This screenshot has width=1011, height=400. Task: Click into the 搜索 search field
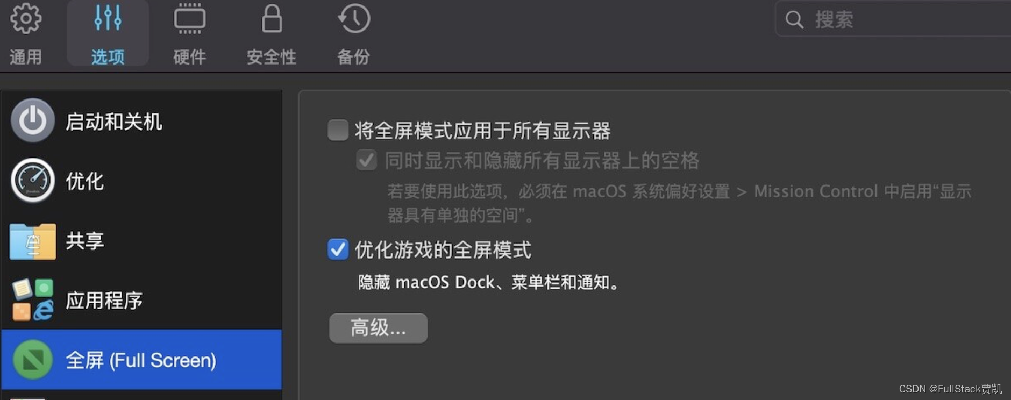pyautogui.click(x=893, y=19)
